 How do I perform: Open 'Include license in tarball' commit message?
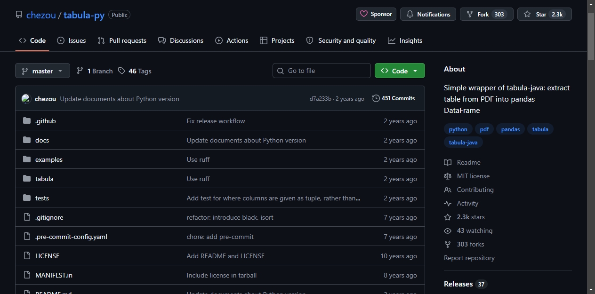(222, 275)
